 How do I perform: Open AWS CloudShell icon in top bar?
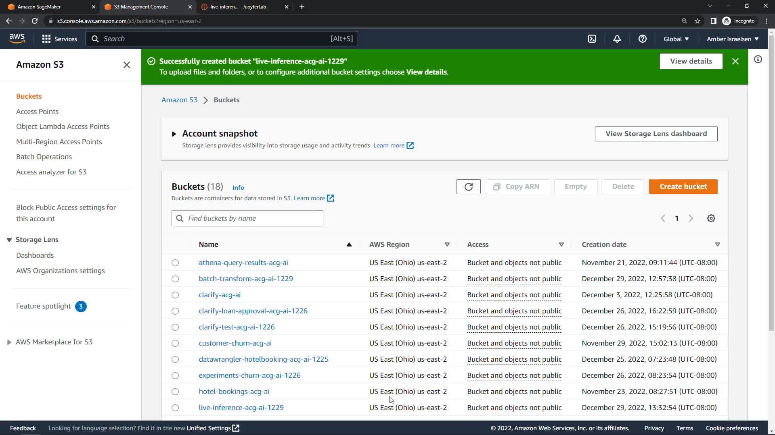coord(592,39)
